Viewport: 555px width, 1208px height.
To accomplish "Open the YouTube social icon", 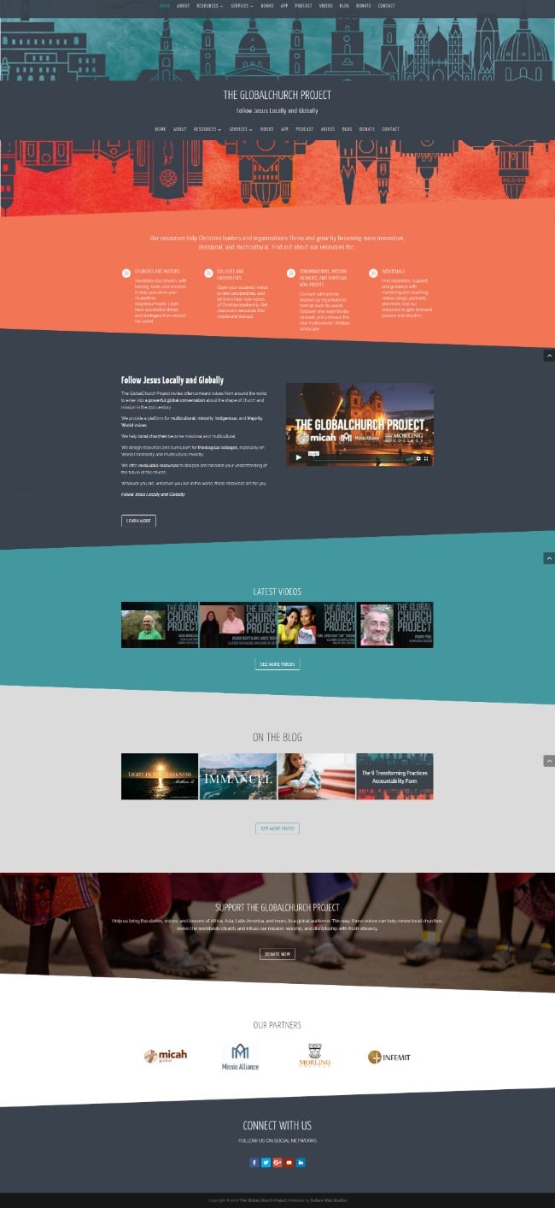I will [x=289, y=1163].
